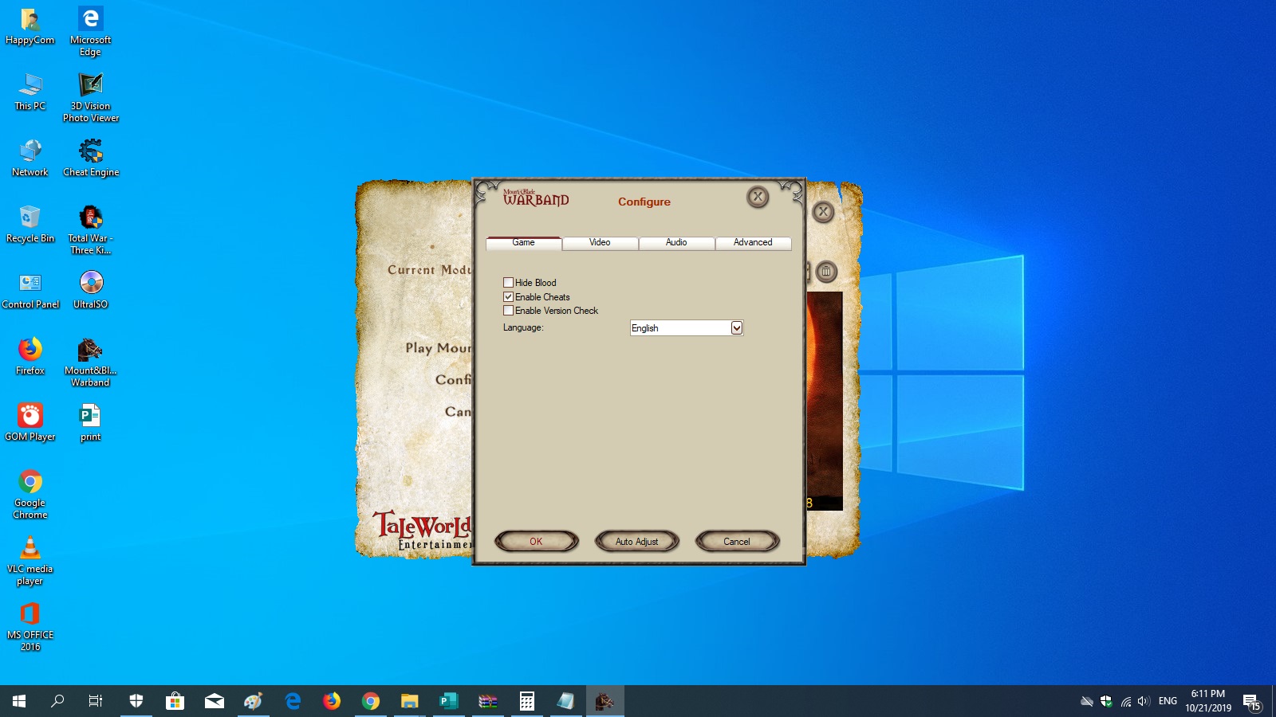Open the HappyCom desktop folder
The image size is (1276, 717).
30,26
